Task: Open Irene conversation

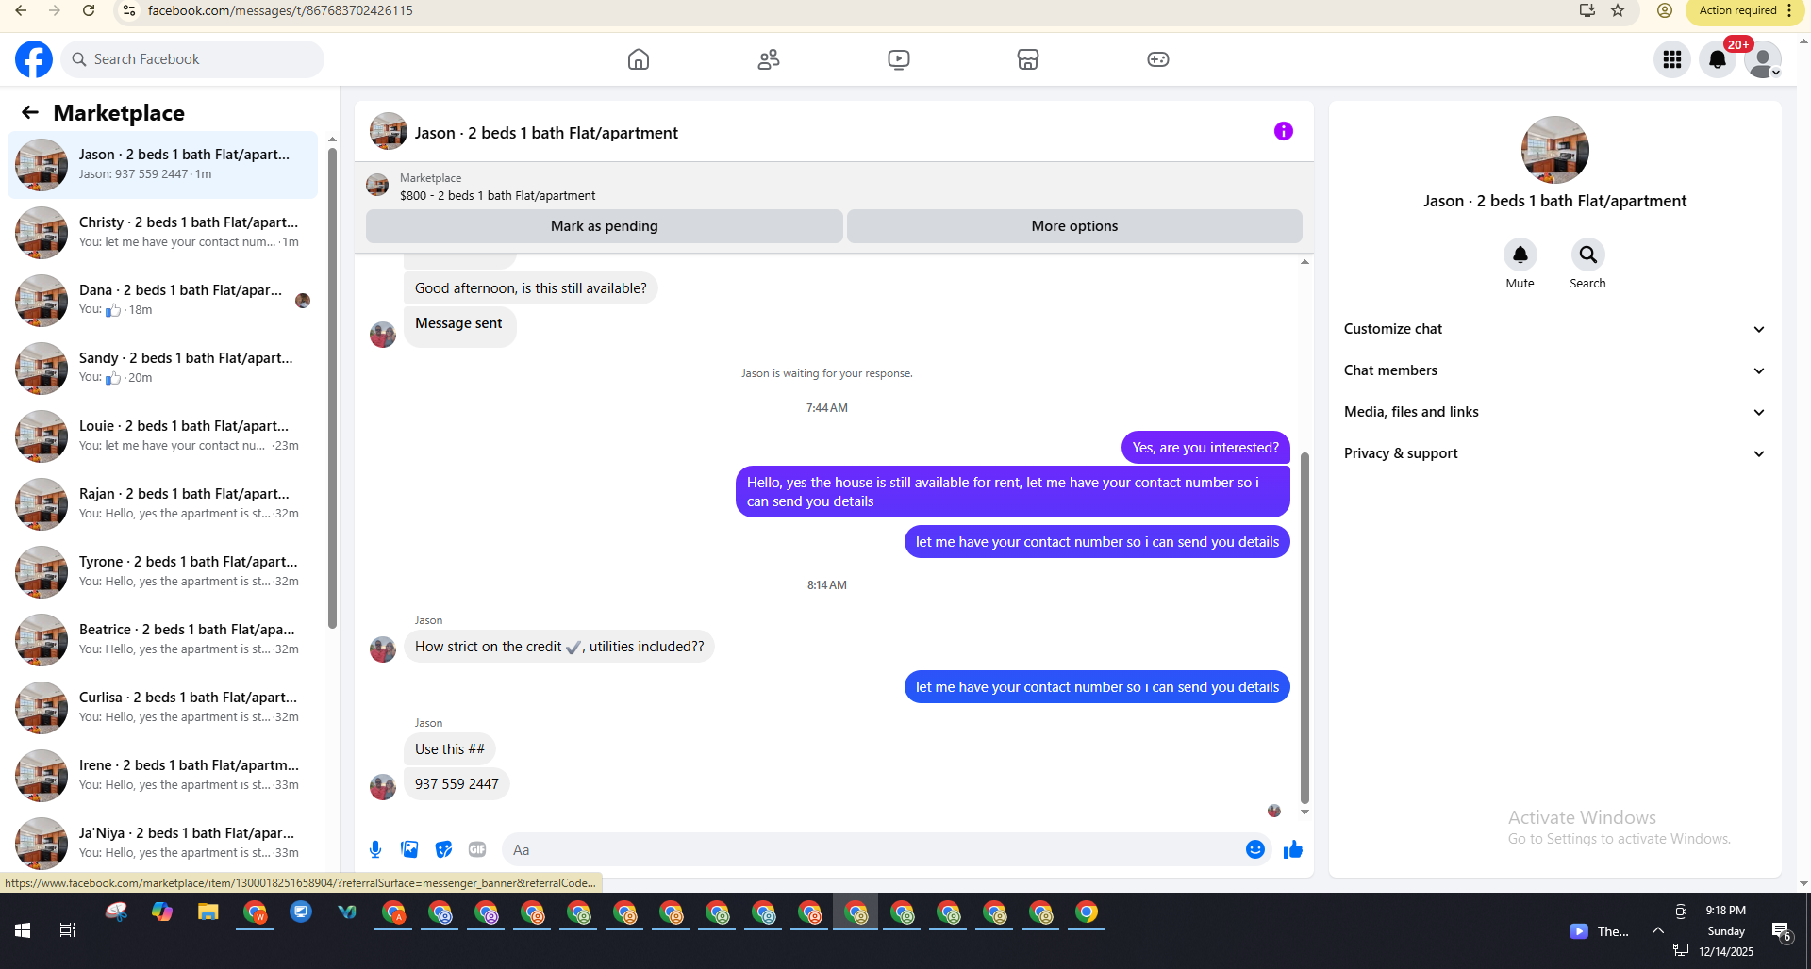Action: [162, 776]
